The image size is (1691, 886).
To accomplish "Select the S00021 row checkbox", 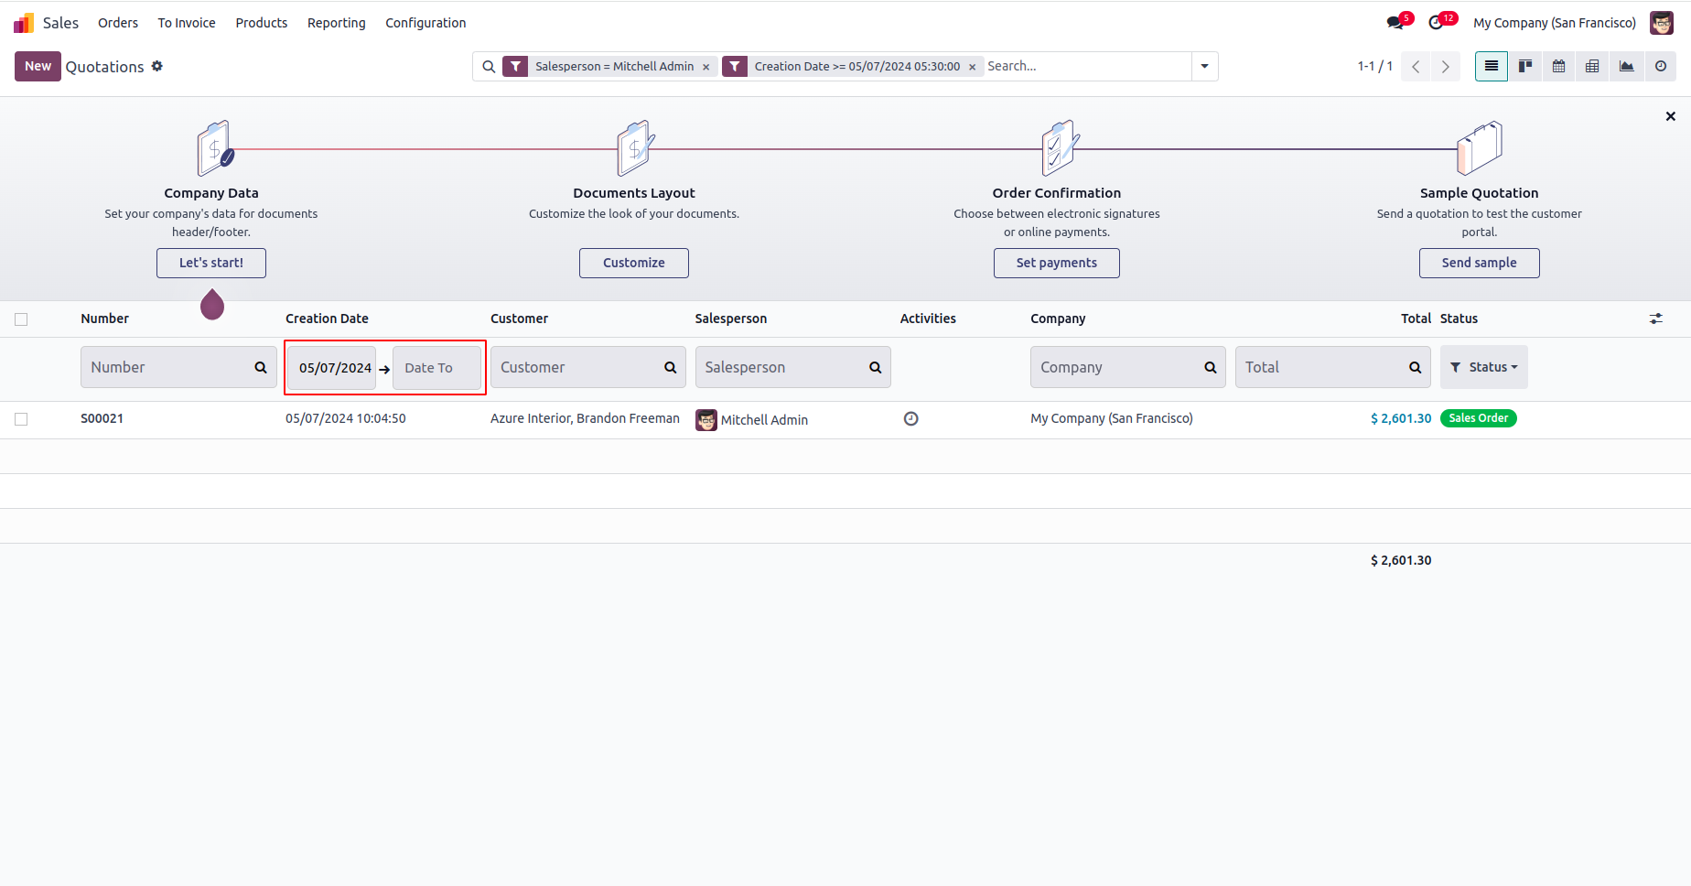I will coord(21,419).
